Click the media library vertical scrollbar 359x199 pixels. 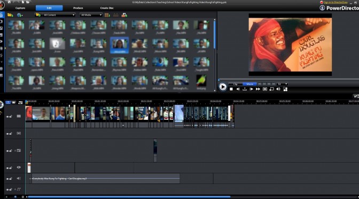[215, 34]
